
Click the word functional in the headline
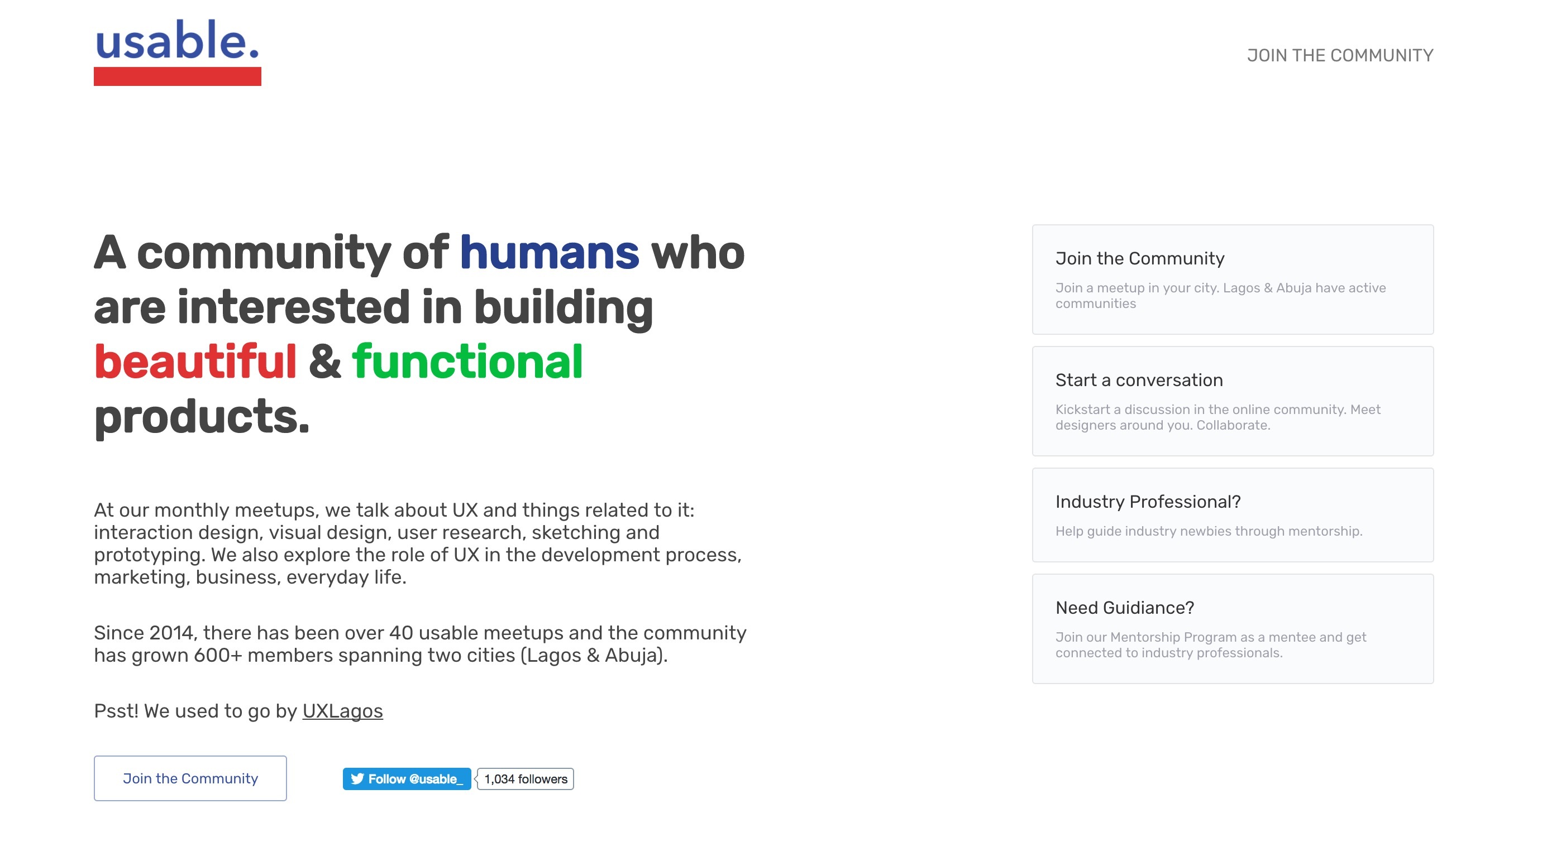[x=467, y=360]
